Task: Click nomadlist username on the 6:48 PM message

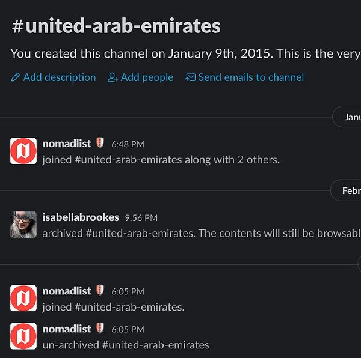Action: coord(67,144)
